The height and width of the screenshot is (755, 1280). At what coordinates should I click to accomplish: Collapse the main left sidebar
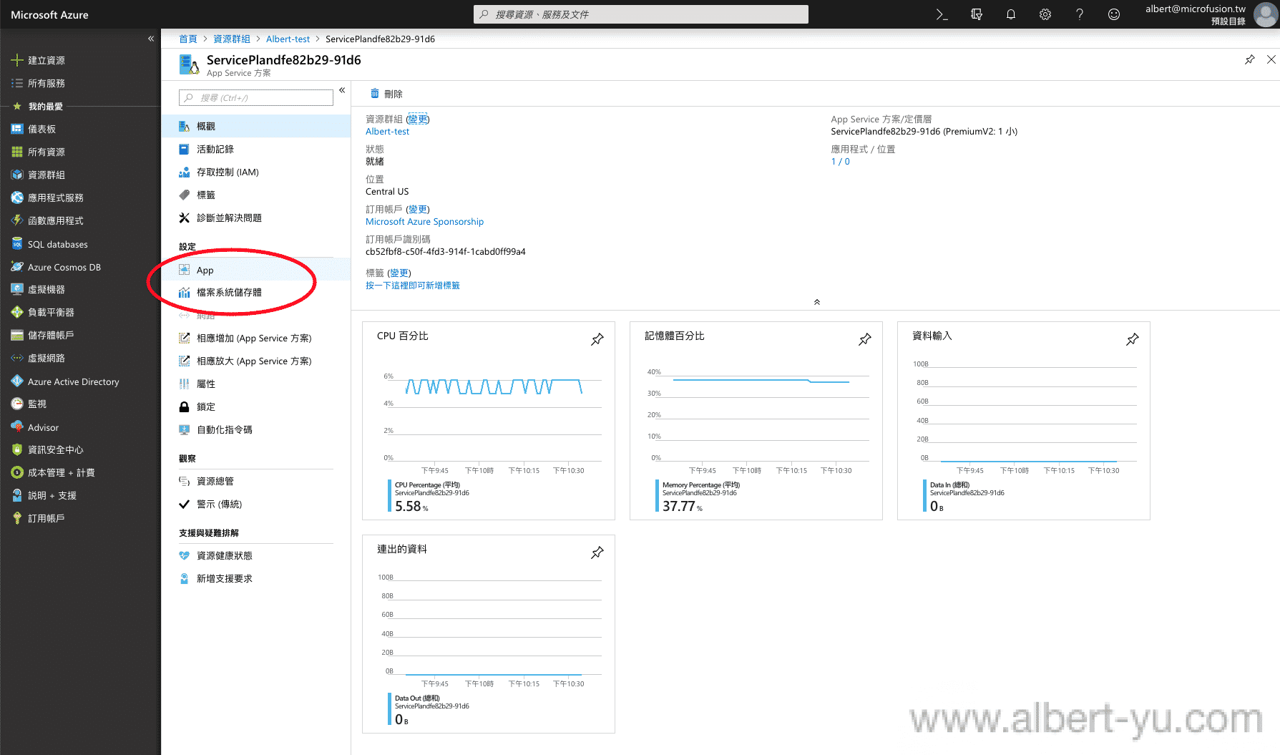point(151,39)
